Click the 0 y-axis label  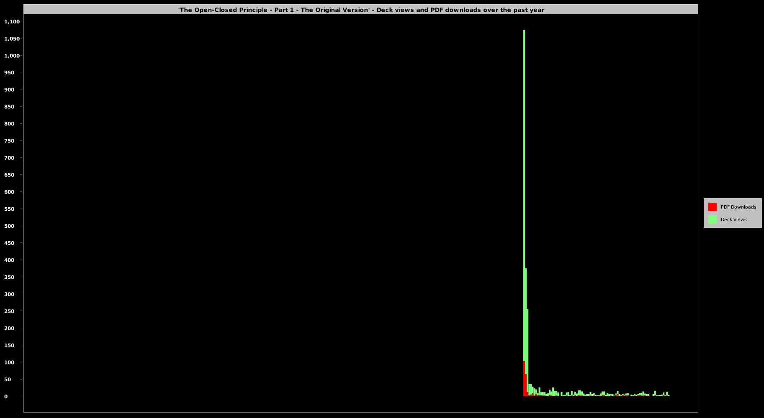pyautogui.click(x=6, y=397)
